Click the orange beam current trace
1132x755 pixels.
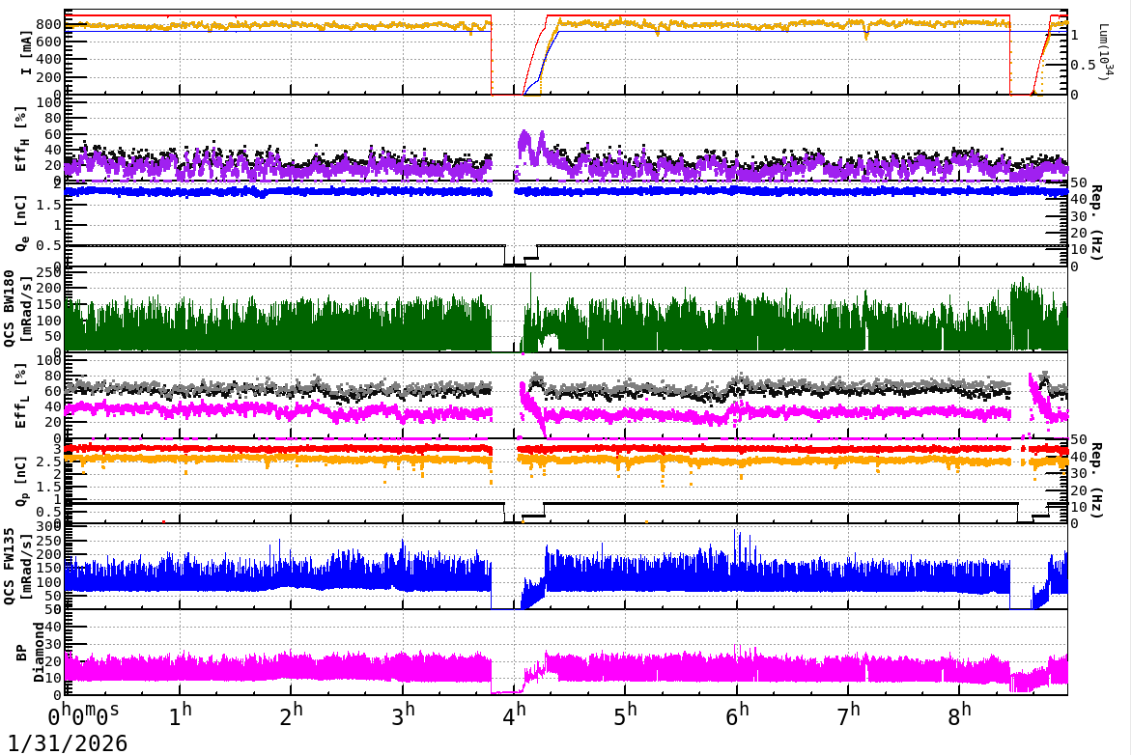(290, 24)
